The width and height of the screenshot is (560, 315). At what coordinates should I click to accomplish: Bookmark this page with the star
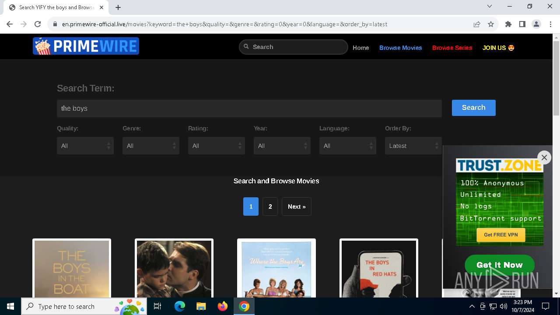pos(491,24)
